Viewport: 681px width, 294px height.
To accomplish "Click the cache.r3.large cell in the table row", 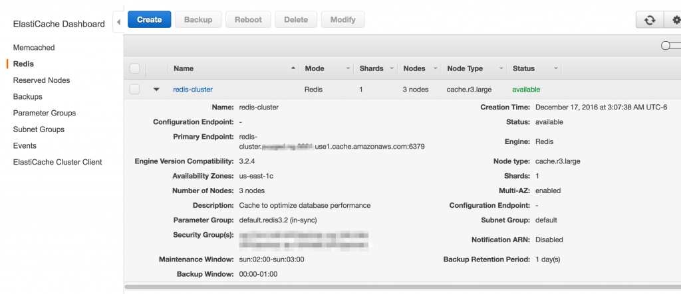I will pos(469,90).
